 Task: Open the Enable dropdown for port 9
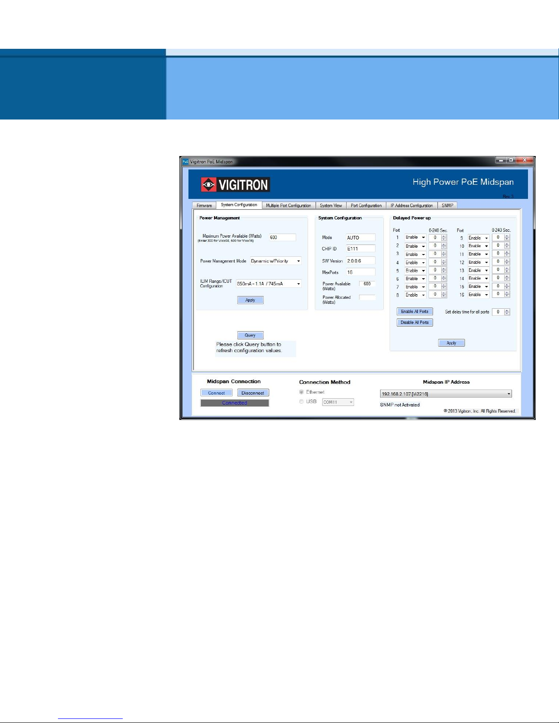(x=478, y=238)
